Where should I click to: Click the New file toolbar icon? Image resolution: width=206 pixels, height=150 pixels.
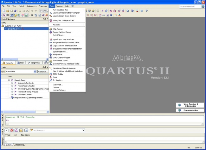(x=4, y=11)
